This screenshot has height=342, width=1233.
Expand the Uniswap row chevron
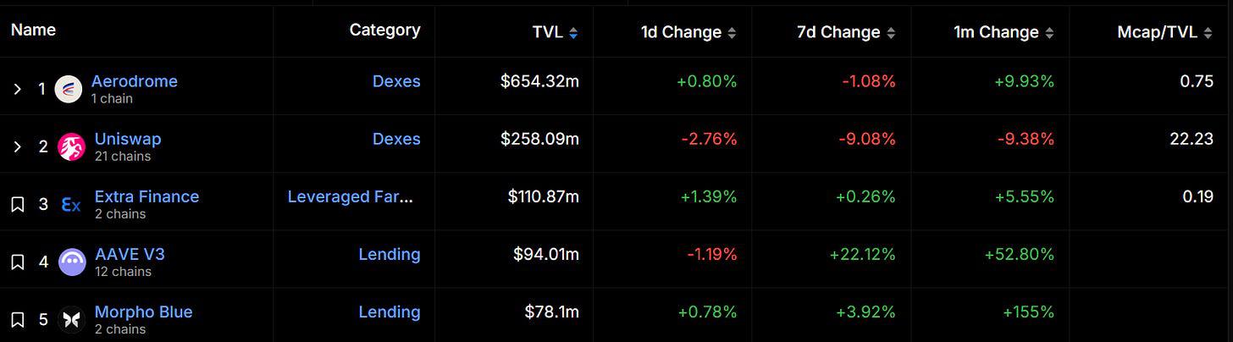pyautogui.click(x=17, y=146)
